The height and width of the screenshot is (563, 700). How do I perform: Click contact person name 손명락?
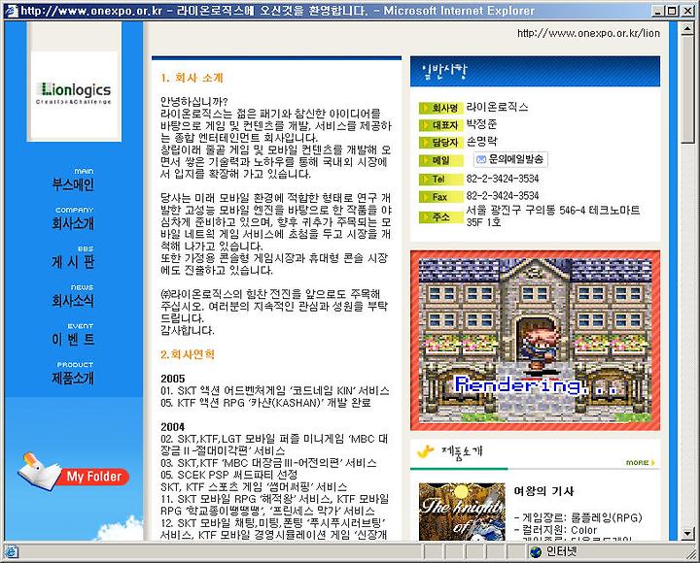pos(481,142)
